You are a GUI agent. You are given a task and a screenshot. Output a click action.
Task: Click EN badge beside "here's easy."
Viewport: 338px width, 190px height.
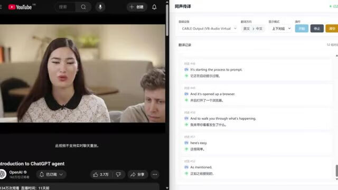186,143
